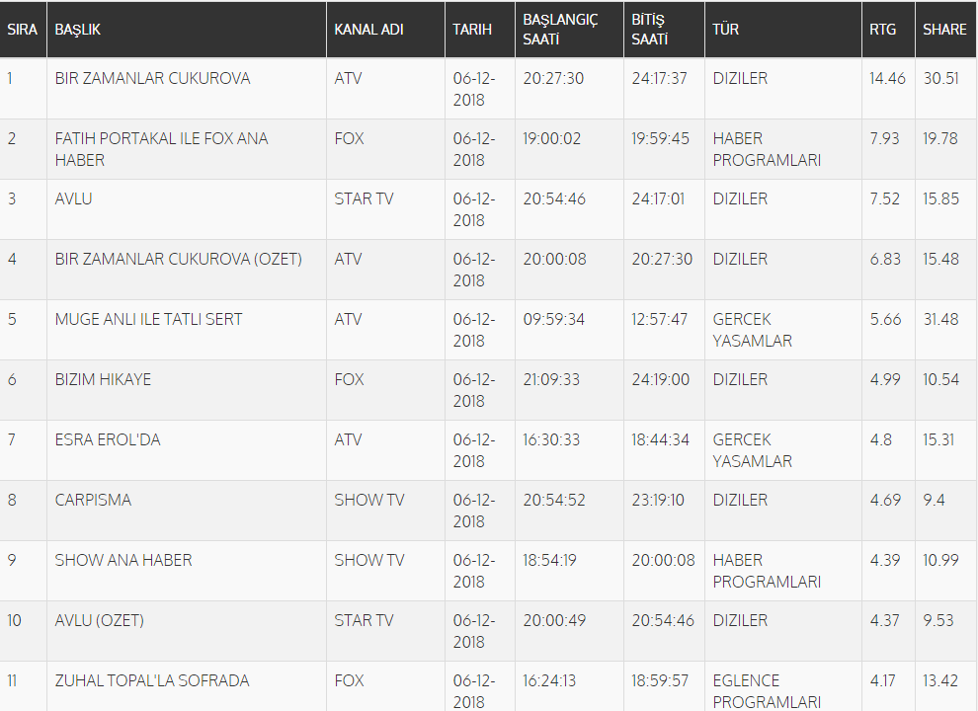The width and height of the screenshot is (978, 711).
Task: Click the TARIH column header
Action: pyautogui.click(x=472, y=30)
